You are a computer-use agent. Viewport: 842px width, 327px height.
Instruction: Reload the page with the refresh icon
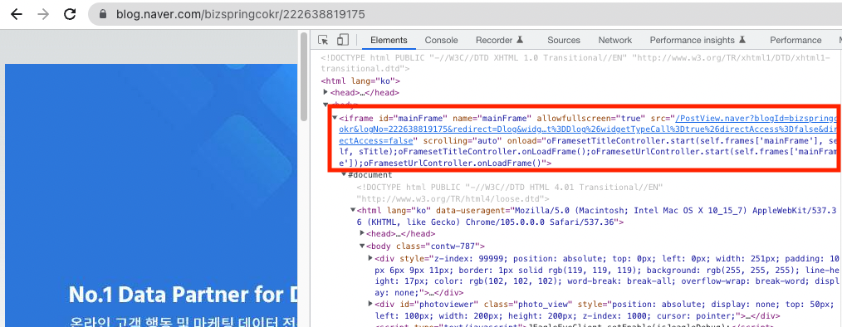coord(70,14)
